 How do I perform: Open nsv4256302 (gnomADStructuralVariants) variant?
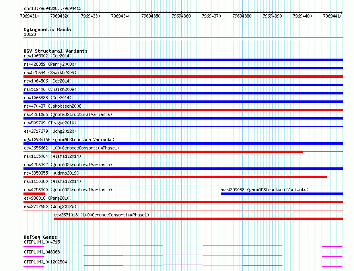point(68,165)
